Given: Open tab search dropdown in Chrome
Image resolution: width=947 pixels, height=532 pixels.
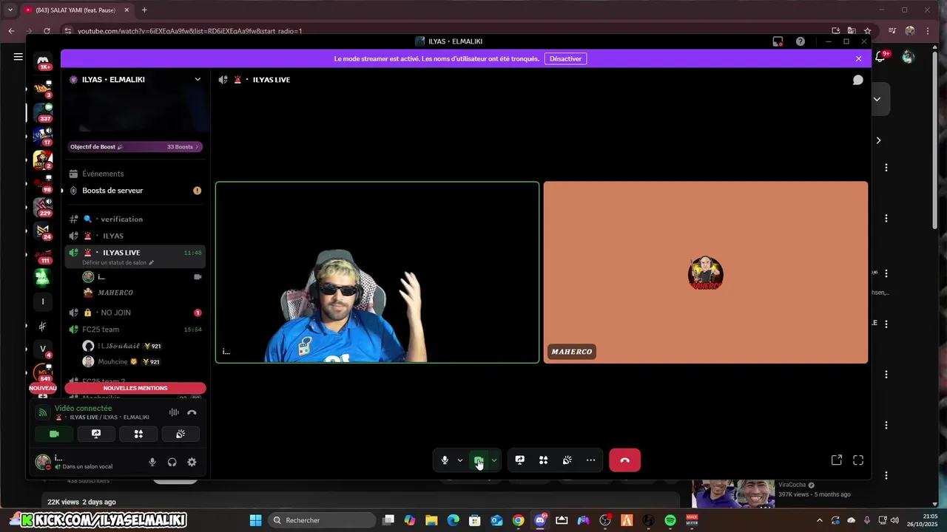Looking at the screenshot, I should coord(10,10).
